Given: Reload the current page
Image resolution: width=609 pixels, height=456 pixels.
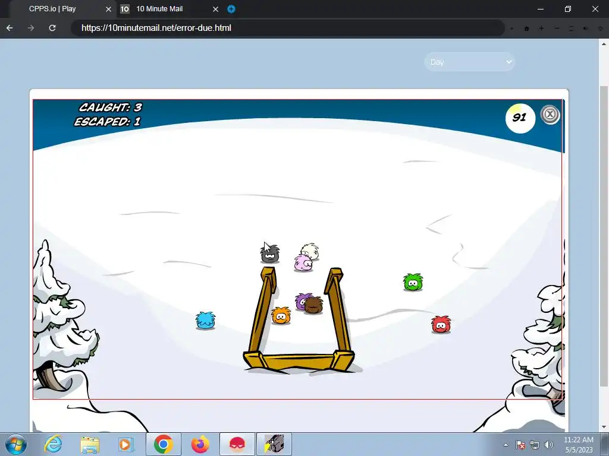Looking at the screenshot, I should click(x=52, y=28).
